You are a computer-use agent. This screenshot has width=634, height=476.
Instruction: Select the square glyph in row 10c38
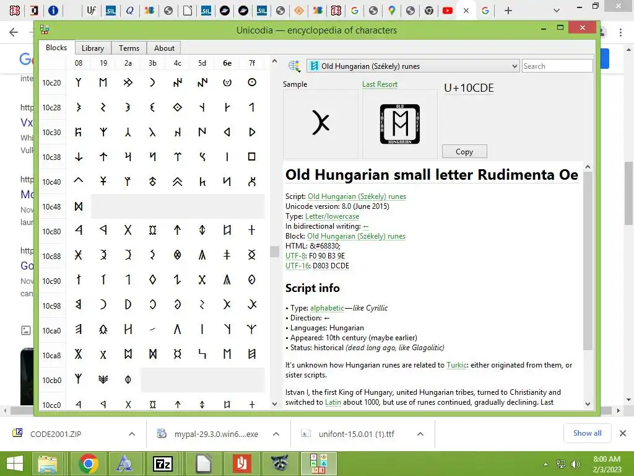251,157
